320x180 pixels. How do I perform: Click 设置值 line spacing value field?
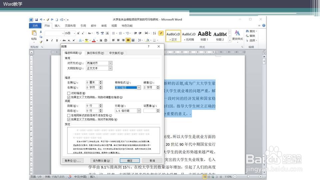[x=150, y=111]
